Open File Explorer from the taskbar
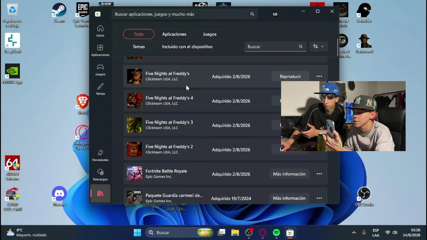This screenshot has height=240, width=427. click(x=235, y=233)
